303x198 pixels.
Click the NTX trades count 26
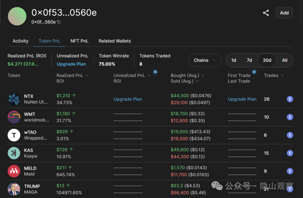(267, 99)
